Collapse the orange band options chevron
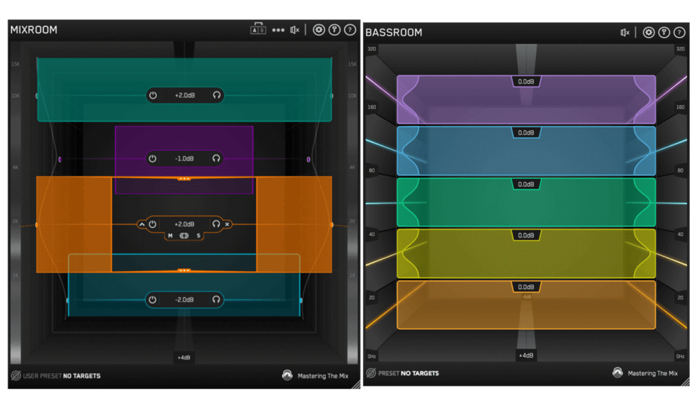 (x=142, y=224)
